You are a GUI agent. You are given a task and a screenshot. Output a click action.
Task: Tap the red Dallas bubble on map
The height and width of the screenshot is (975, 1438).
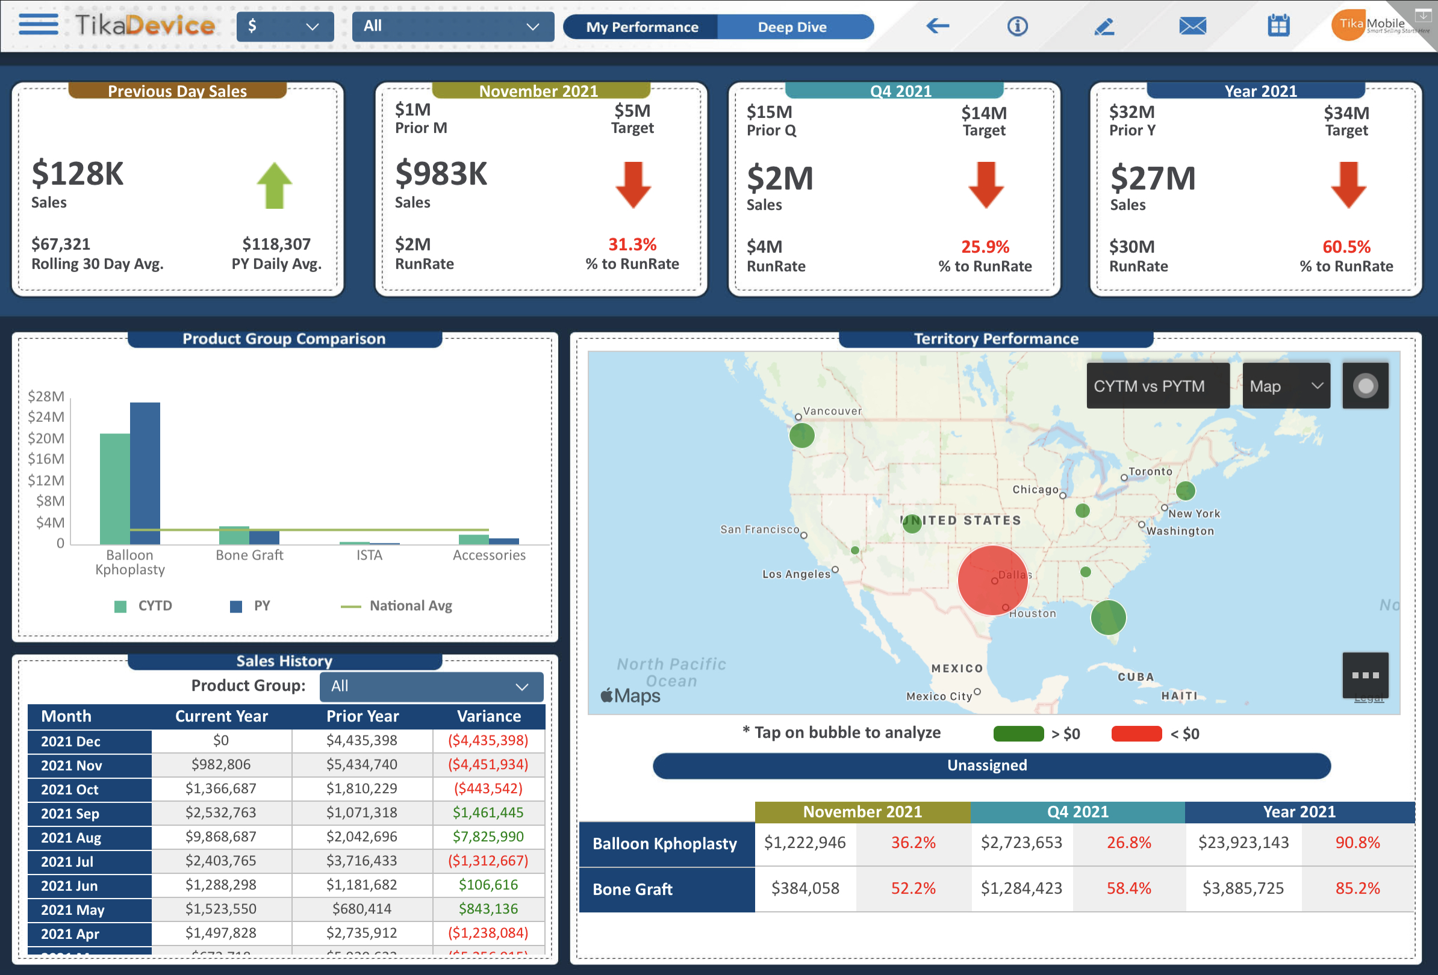pos(992,580)
